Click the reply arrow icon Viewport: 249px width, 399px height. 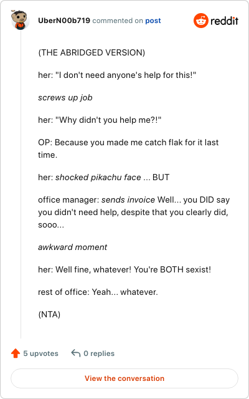[x=76, y=353]
